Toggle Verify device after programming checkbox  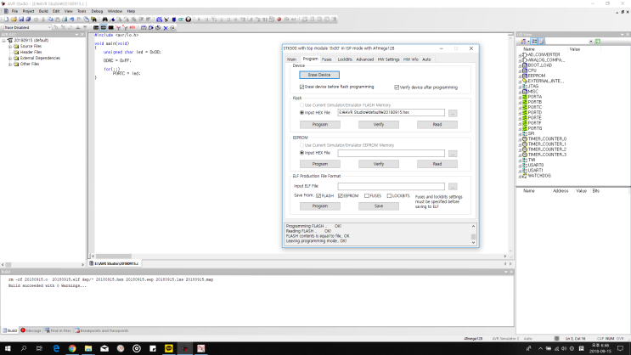(x=397, y=87)
